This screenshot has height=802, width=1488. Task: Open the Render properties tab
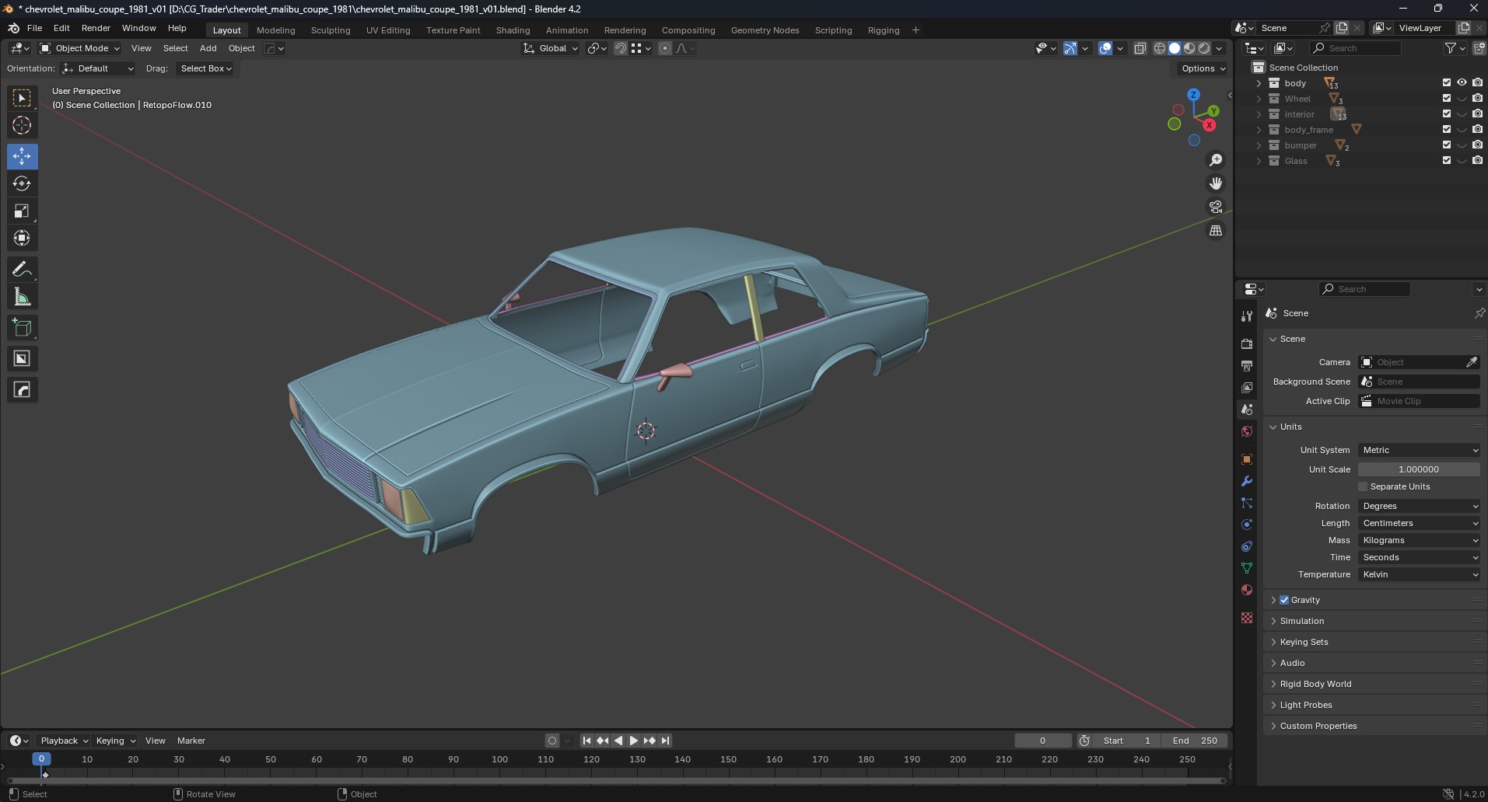click(x=1247, y=343)
